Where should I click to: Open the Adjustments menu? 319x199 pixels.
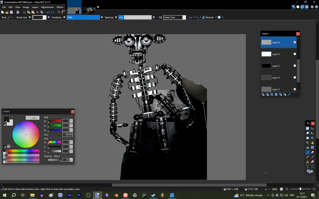click(x=47, y=7)
